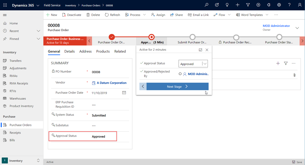Open the settings gear icon

pyautogui.click(x=279, y=5)
